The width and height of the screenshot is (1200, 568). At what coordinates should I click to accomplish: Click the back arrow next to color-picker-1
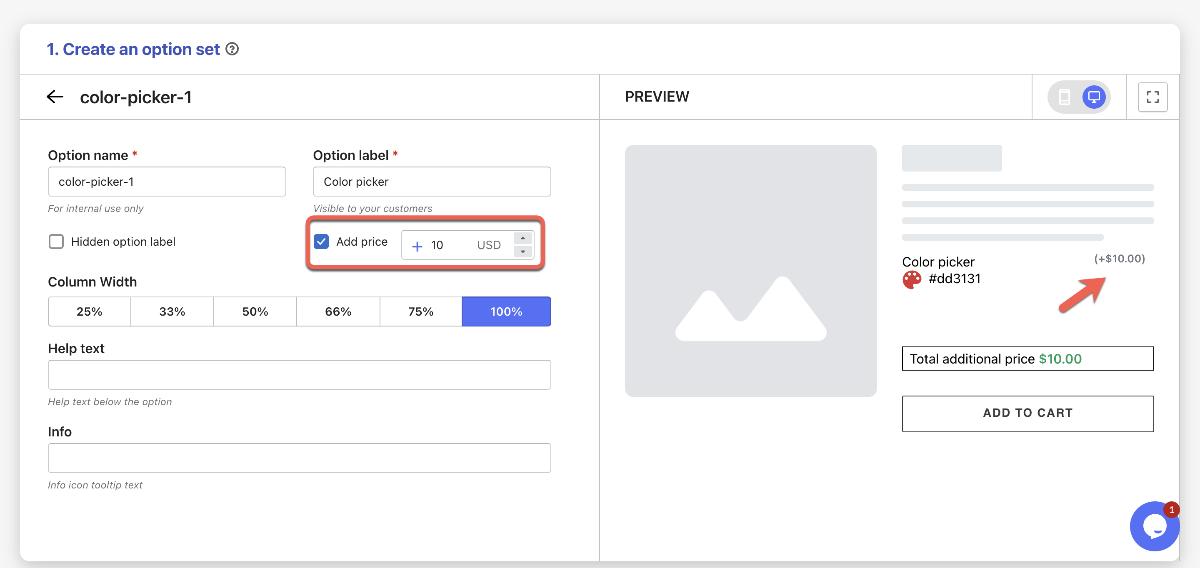55,97
